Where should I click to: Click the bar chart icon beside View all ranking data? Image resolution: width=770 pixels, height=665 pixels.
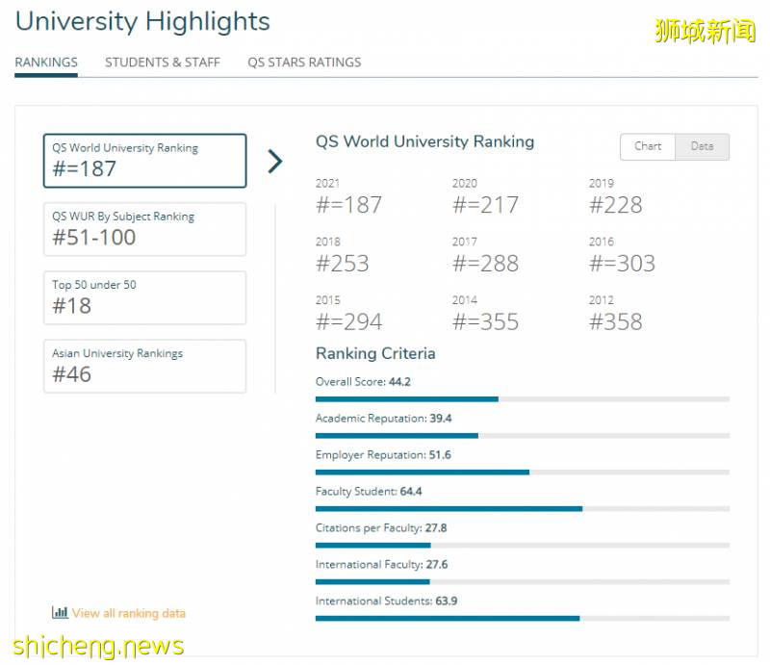click(60, 613)
